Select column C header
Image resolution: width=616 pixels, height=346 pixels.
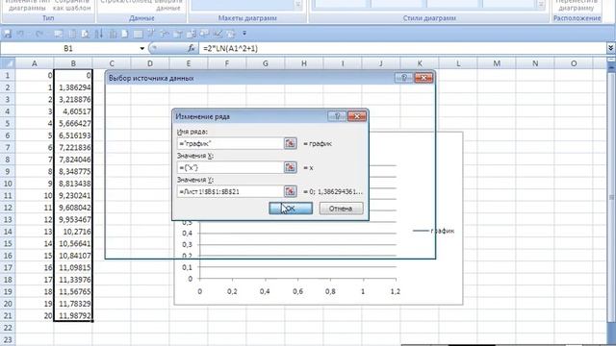112,63
